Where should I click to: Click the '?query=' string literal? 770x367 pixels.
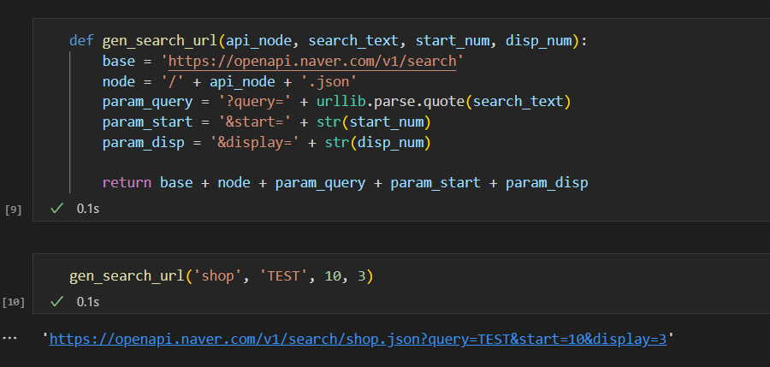255,102
